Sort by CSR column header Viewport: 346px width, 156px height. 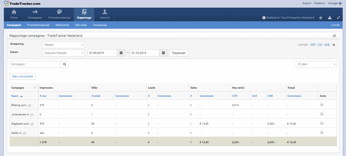click(270, 96)
